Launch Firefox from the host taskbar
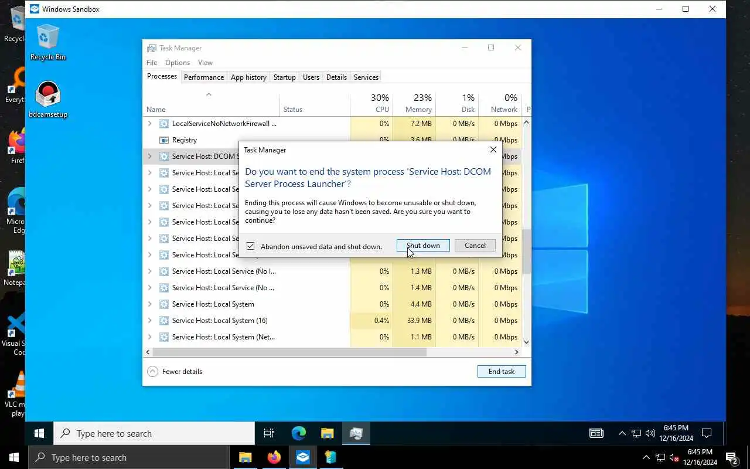The image size is (750, 469). pyautogui.click(x=274, y=457)
